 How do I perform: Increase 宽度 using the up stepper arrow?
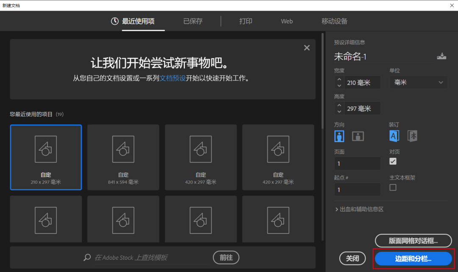pyautogui.click(x=339, y=80)
